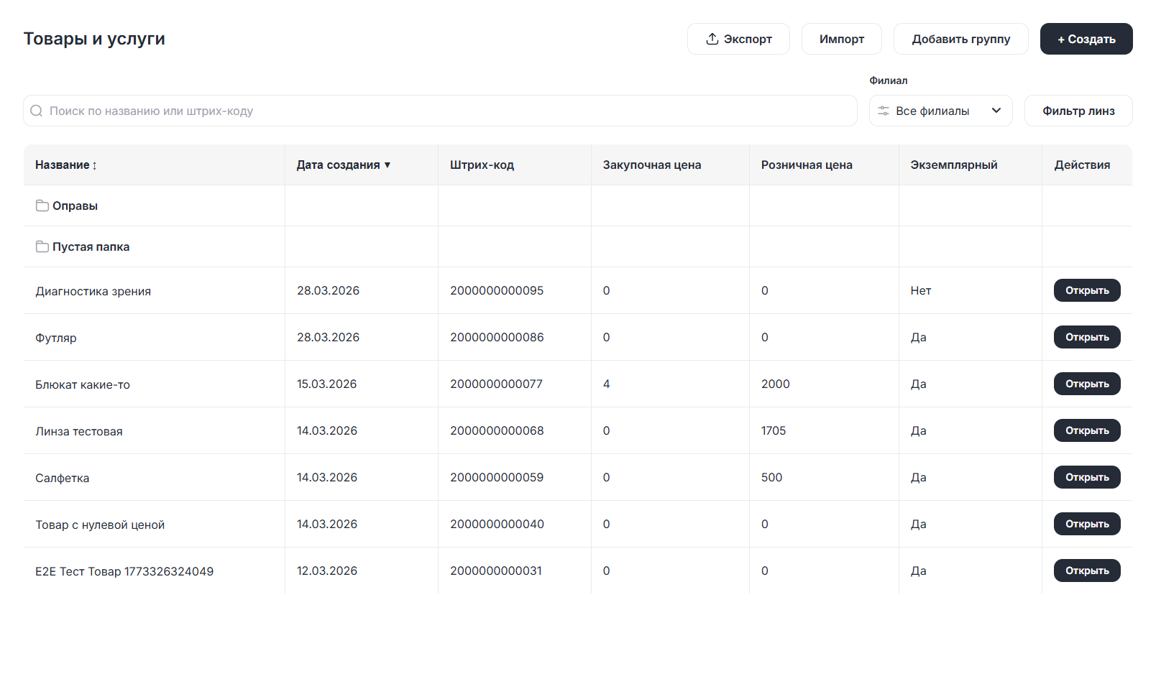
Task: Click the Добавить группу button
Action: [x=960, y=39]
